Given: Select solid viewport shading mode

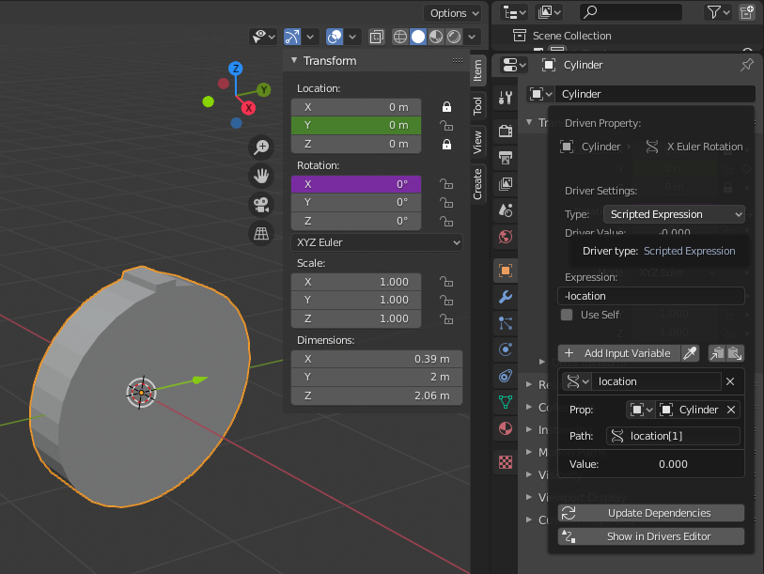Looking at the screenshot, I should point(418,37).
